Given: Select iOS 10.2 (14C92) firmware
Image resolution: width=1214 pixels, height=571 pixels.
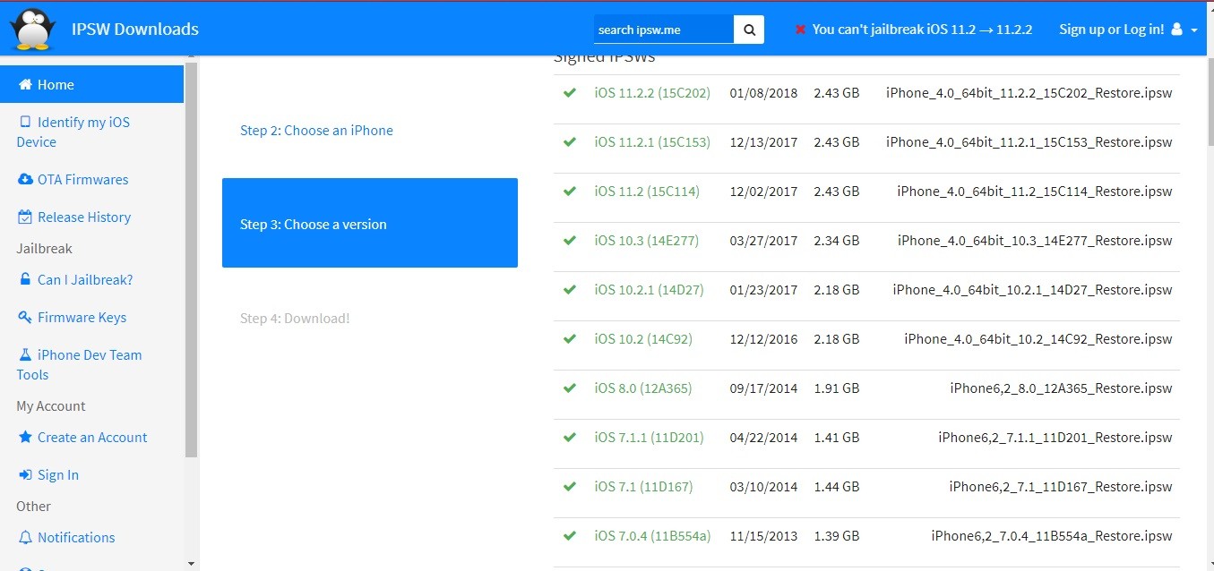Looking at the screenshot, I should tap(643, 338).
